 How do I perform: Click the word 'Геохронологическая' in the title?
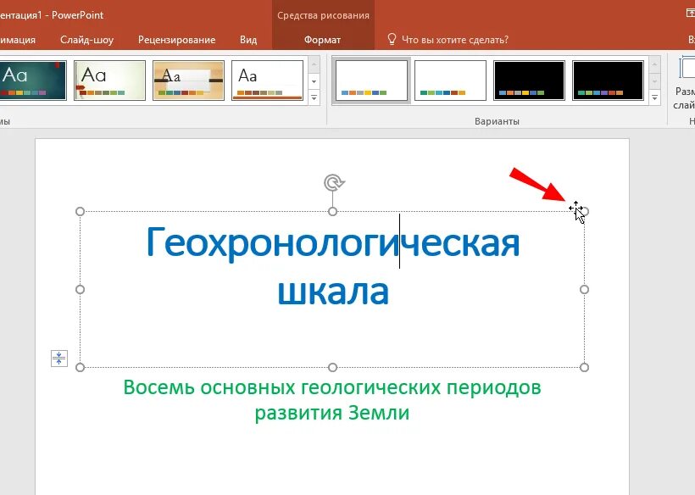pos(332,242)
